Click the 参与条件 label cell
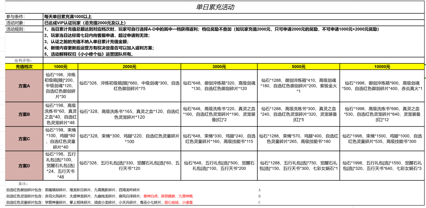This screenshot has width=426, height=208. [24, 17]
